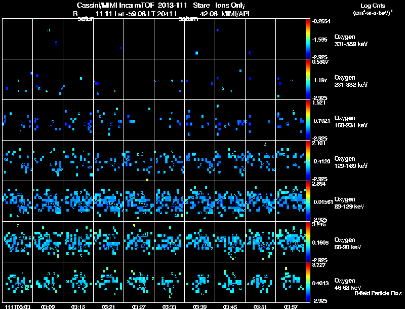Select the 03:09 panel in 331-589 keV row
This screenshot has width=405, height=309.
pos(48,39)
